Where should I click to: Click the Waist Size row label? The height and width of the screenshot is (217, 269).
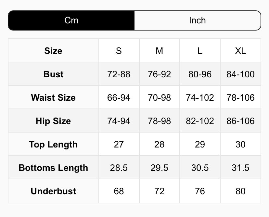(53, 97)
